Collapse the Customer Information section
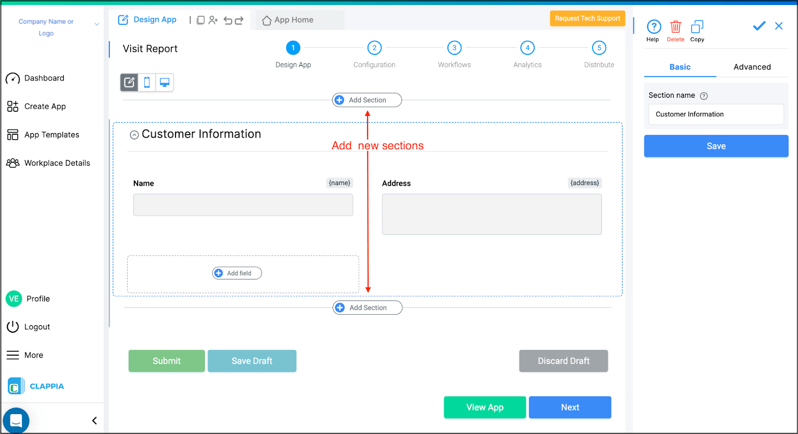 click(x=134, y=135)
